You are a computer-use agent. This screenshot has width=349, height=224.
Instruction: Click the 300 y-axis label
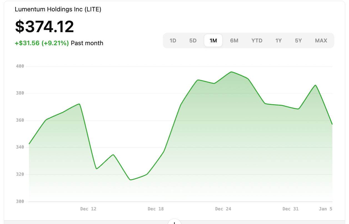pos(20,202)
